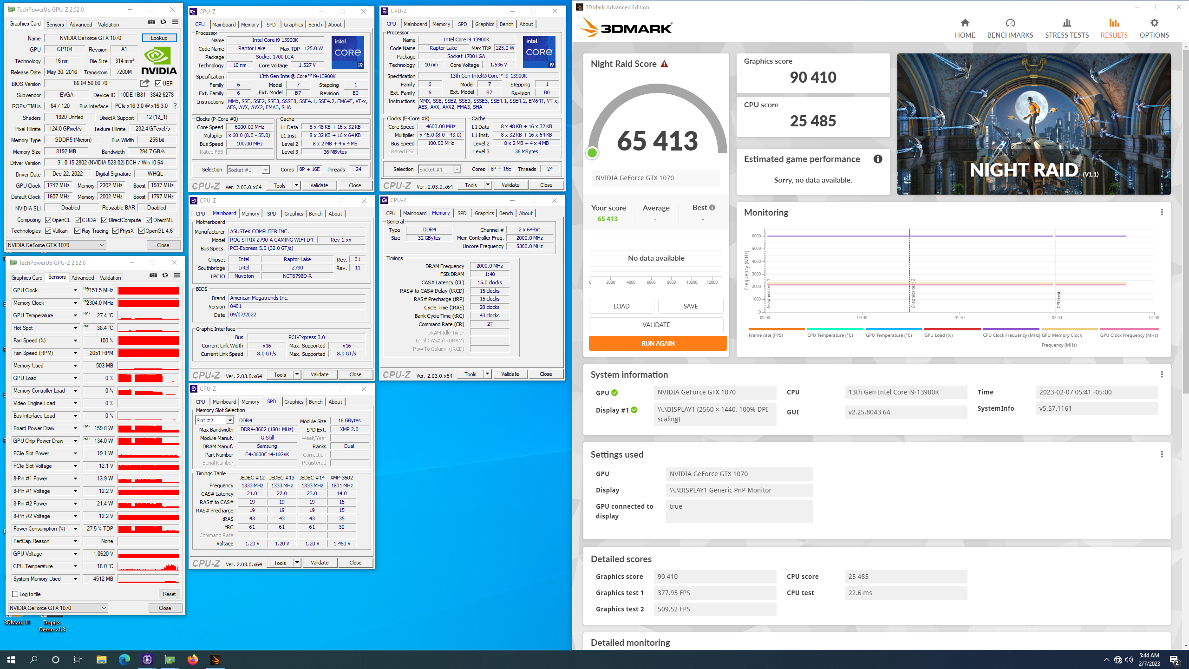
Task: Open the About tab in the CPU-Z Memory window
Action: point(526,213)
